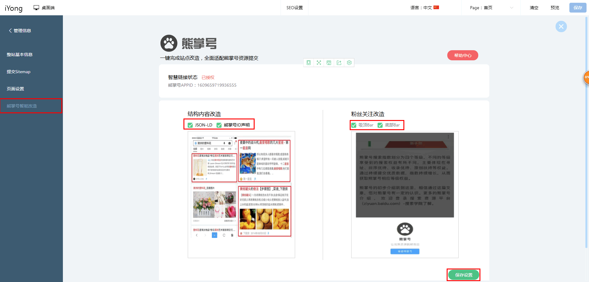Toggle the 熊掌号ID声明 checkbox
Image resolution: width=589 pixels, height=282 pixels.
(219, 125)
